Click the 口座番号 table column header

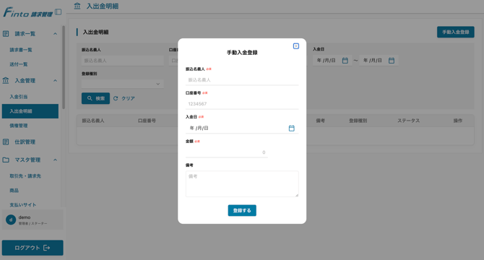tap(147, 121)
